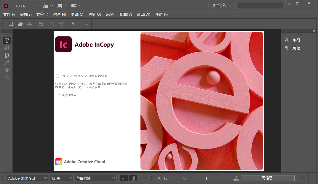Image resolution: width=318 pixels, height=184 pixels.
Task: Click the Save toolbar icon
Action: point(29,24)
